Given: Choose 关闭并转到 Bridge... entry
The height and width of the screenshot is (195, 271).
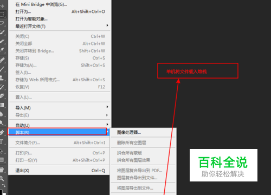Looking at the screenshot, I should coord(59,51).
